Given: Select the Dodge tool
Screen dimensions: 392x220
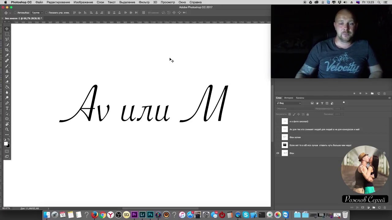Looking at the screenshot, I should 7,98.
